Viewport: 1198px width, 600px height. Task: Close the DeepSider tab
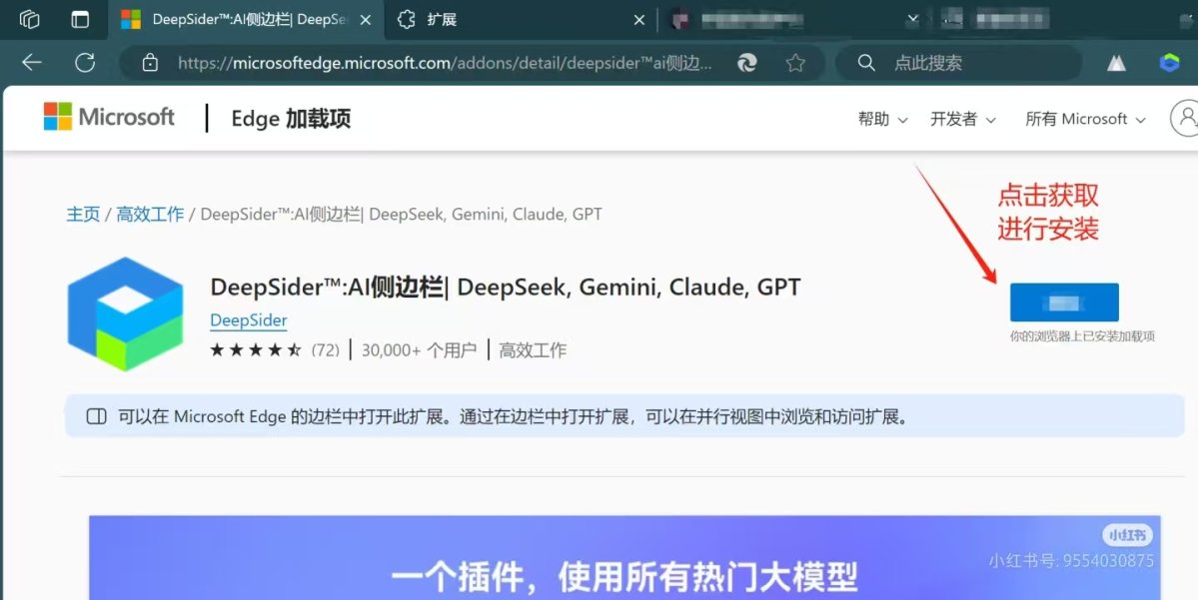click(366, 20)
